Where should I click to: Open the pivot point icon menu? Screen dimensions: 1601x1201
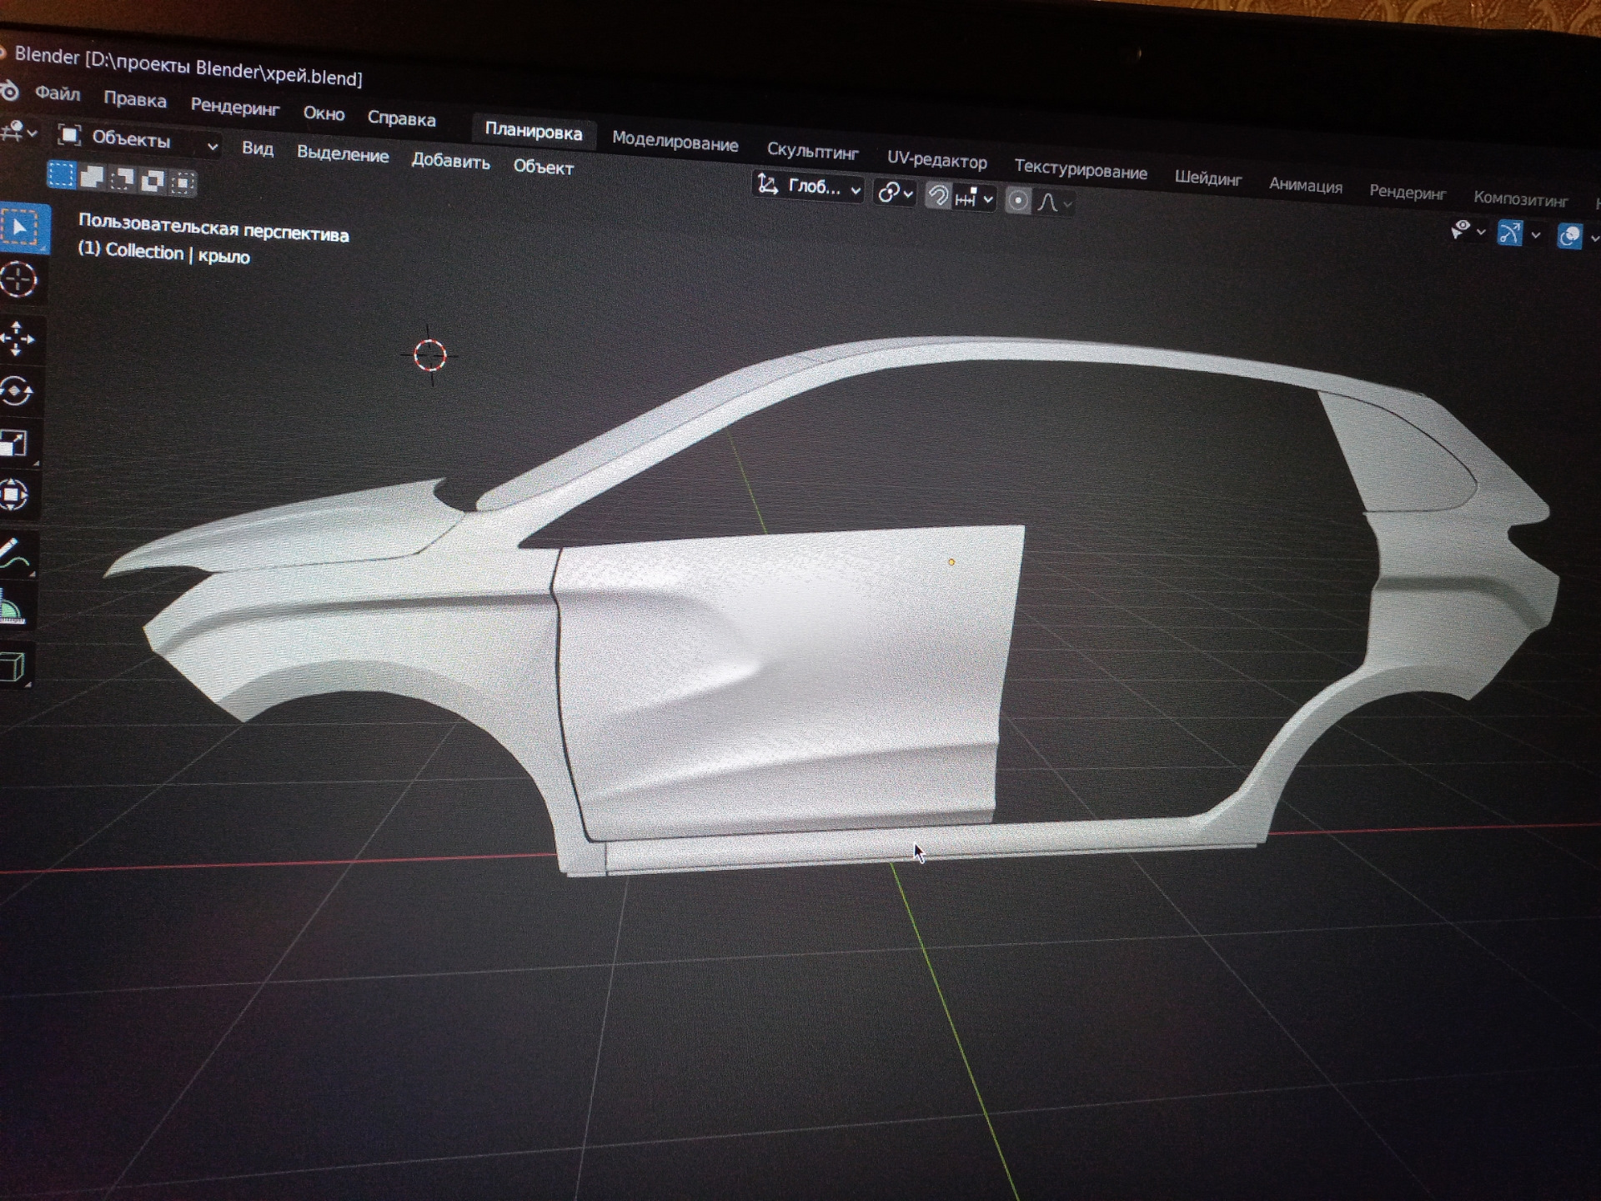pos(889,193)
